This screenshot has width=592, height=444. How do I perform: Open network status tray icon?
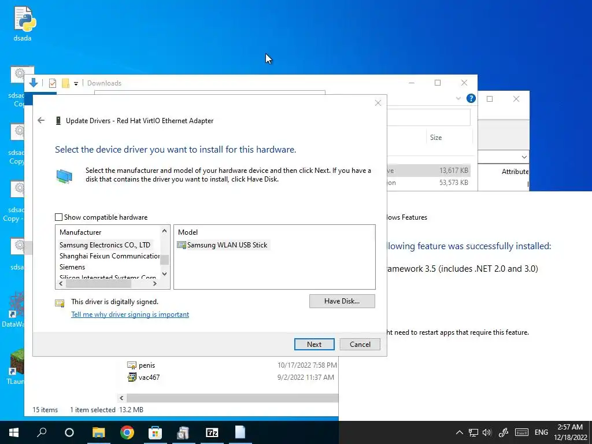coord(473,432)
